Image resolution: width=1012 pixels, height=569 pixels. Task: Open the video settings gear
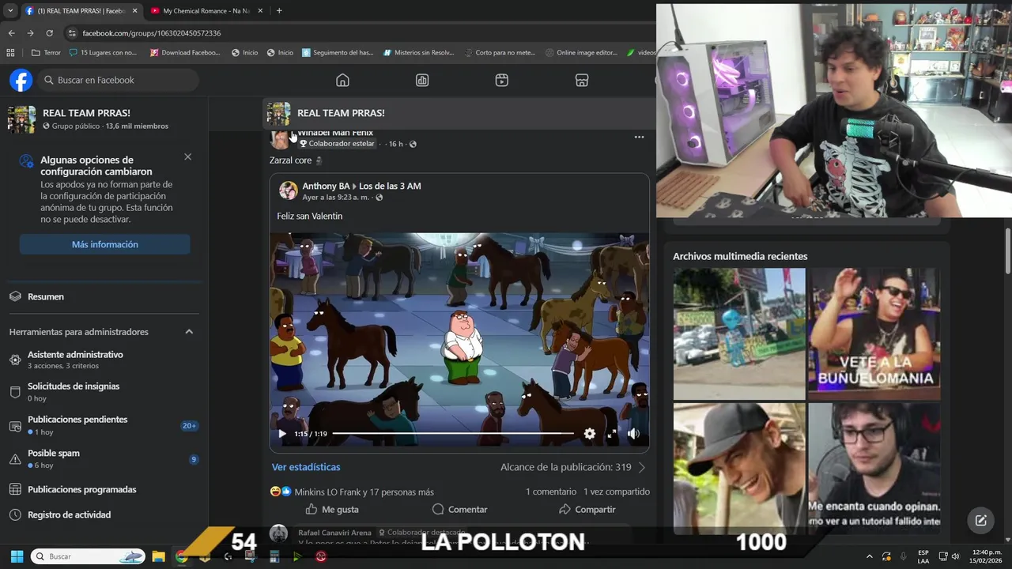point(589,433)
